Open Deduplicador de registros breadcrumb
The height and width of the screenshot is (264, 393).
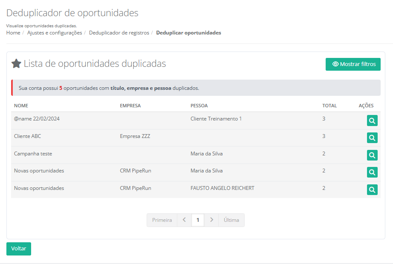119,33
